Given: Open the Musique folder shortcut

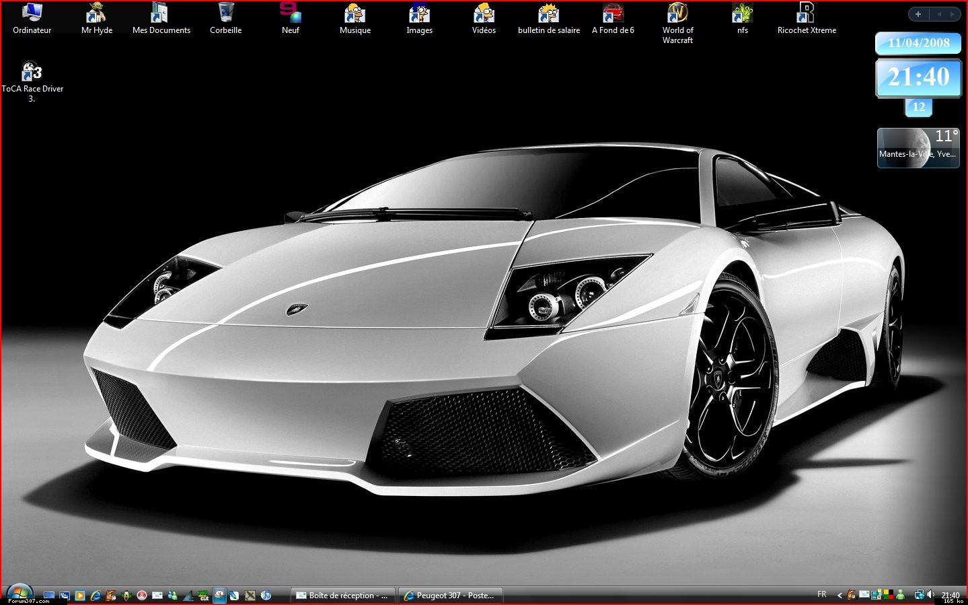Looking at the screenshot, I should (355, 13).
